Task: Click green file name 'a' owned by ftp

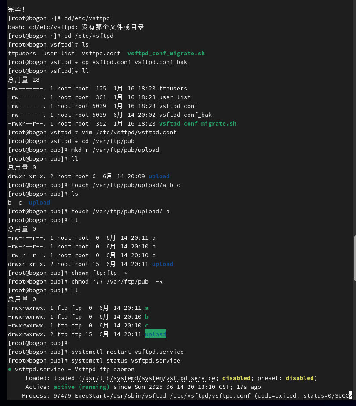Action: pyautogui.click(x=147, y=308)
